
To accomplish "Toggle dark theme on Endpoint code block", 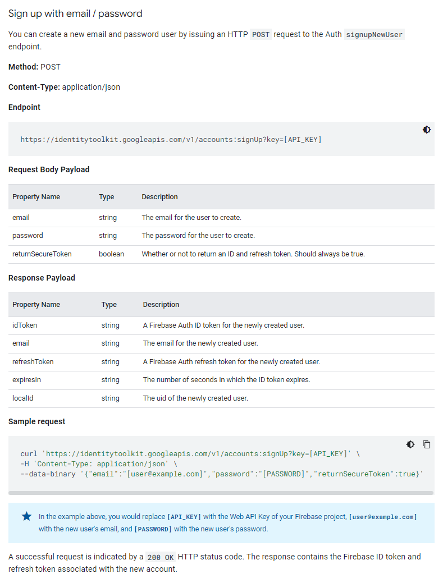I will click(427, 130).
